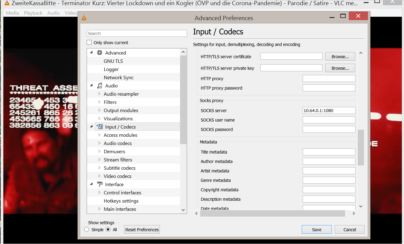Click the HTTP proxy input field
This screenshot has height=244, width=404.
pyautogui.click(x=329, y=79)
